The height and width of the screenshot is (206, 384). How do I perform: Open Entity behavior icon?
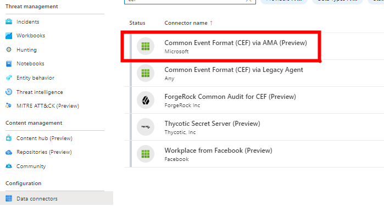tap(9, 78)
